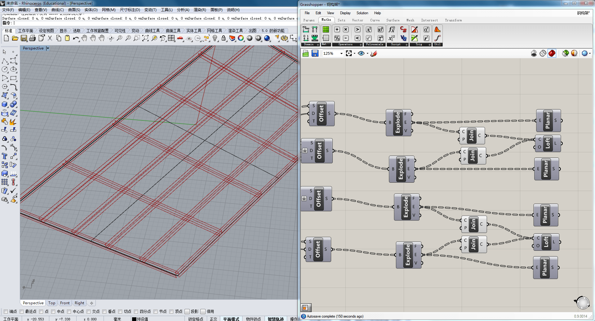595x321 pixels.
Task: Click the padlock Lock icon in Rhino toolbar
Action: click(x=223, y=38)
